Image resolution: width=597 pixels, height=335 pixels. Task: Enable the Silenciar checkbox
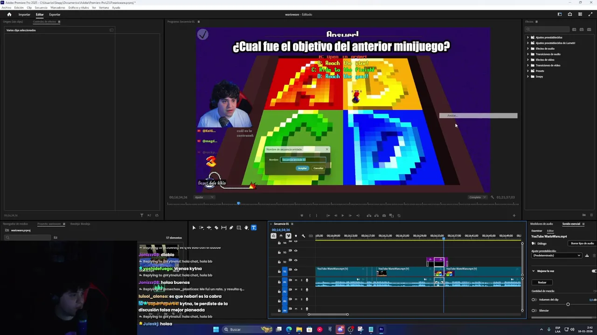coord(534,310)
